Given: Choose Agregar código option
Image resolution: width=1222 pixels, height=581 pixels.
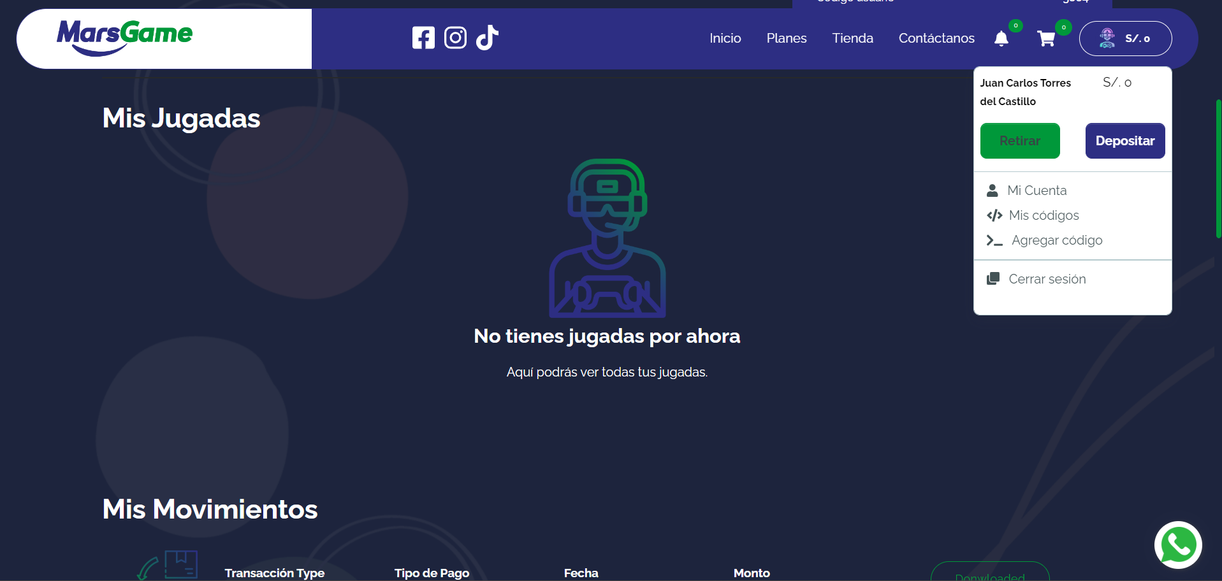Looking at the screenshot, I should (x=1056, y=240).
